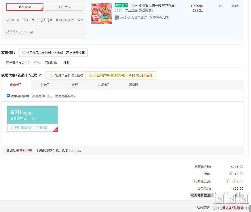Click info icon next to 运费 amount
The image size is (251, 212).
230,174
